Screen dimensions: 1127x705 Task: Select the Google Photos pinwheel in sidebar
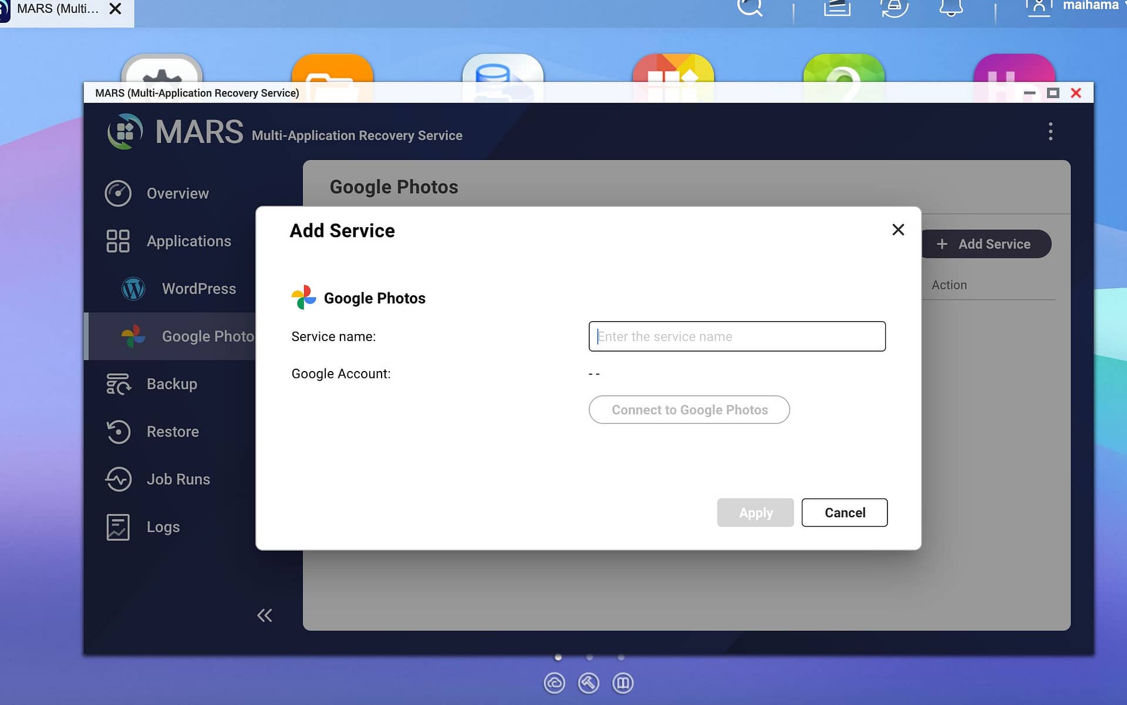[x=133, y=336]
